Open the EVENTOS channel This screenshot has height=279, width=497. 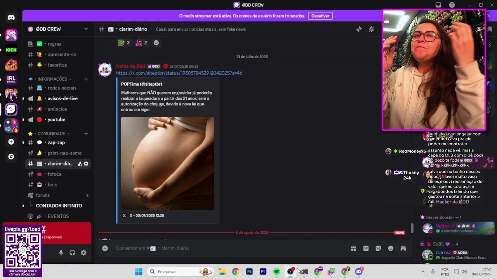[58, 216]
